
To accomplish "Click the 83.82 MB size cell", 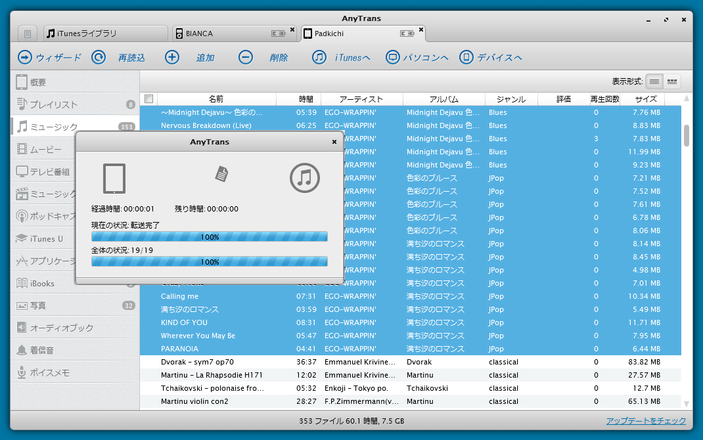I will tap(644, 362).
